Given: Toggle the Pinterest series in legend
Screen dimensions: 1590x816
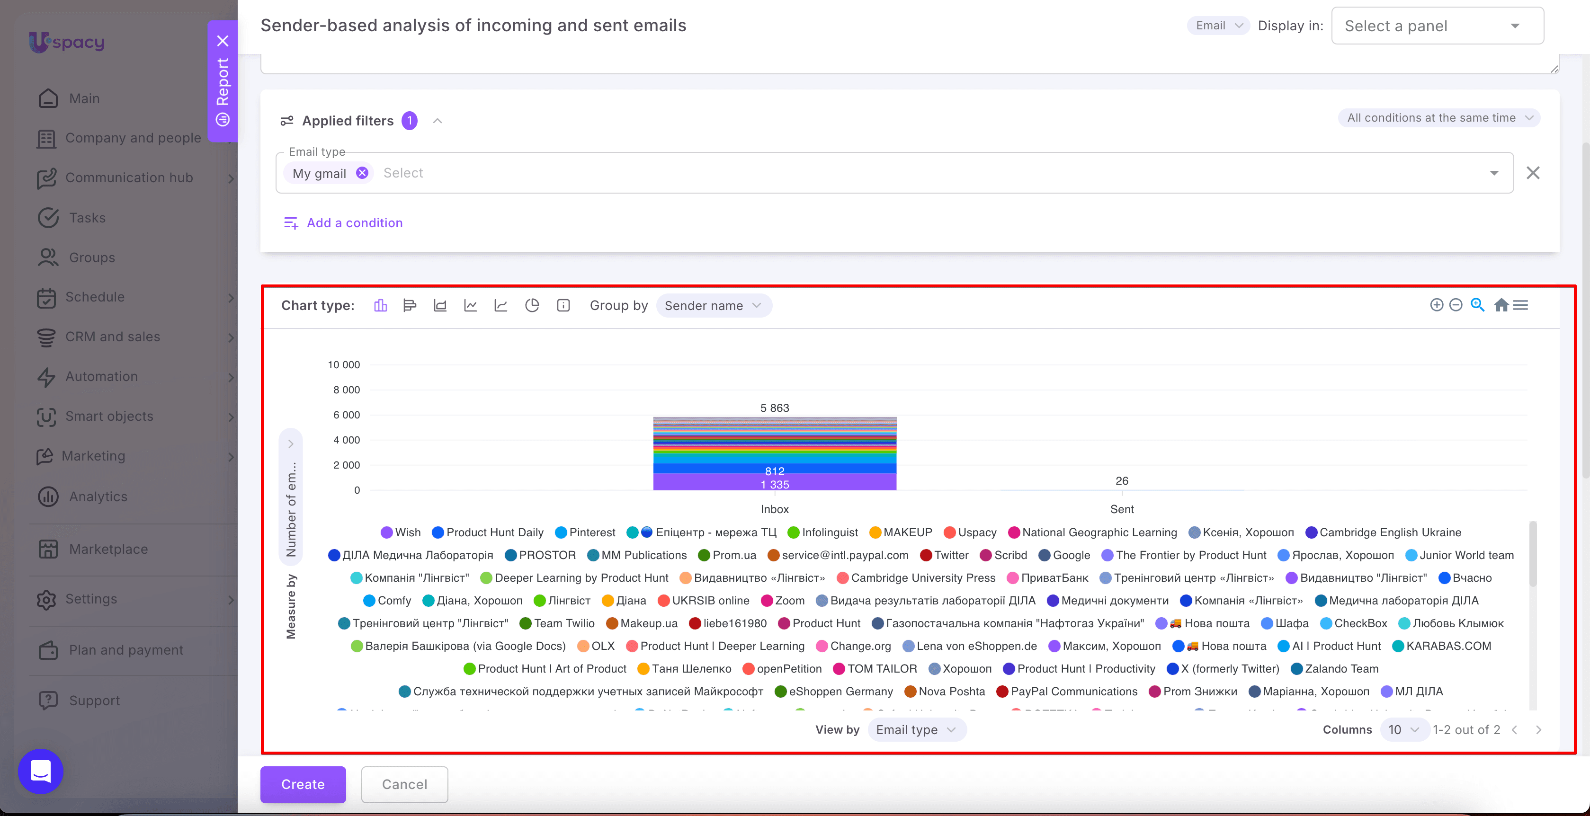Looking at the screenshot, I should [585, 532].
